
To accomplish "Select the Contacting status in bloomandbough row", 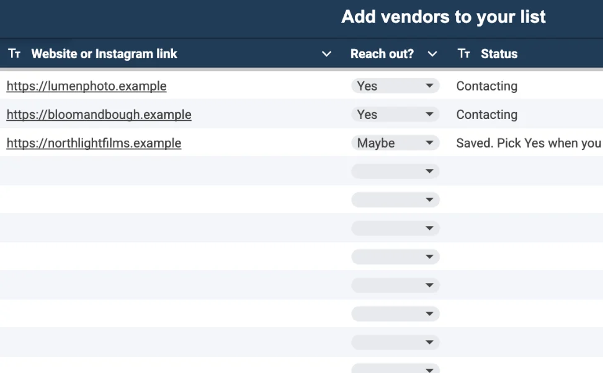I will 487,115.
